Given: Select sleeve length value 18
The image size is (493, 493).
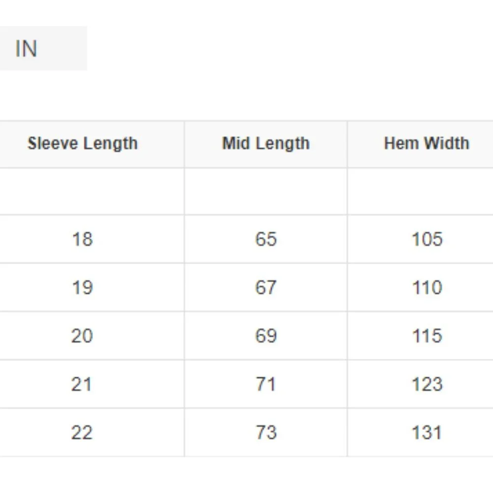Looking at the screenshot, I should pos(82,239).
